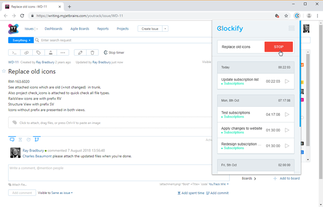Open Agile Boards
This screenshot has height=207, width=323.
tap(80, 29)
